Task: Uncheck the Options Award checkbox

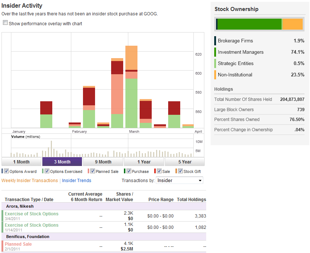Action: (7, 171)
